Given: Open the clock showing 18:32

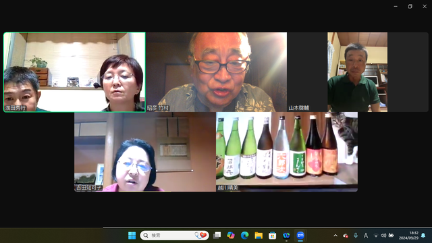Looking at the screenshot, I should (408, 236).
